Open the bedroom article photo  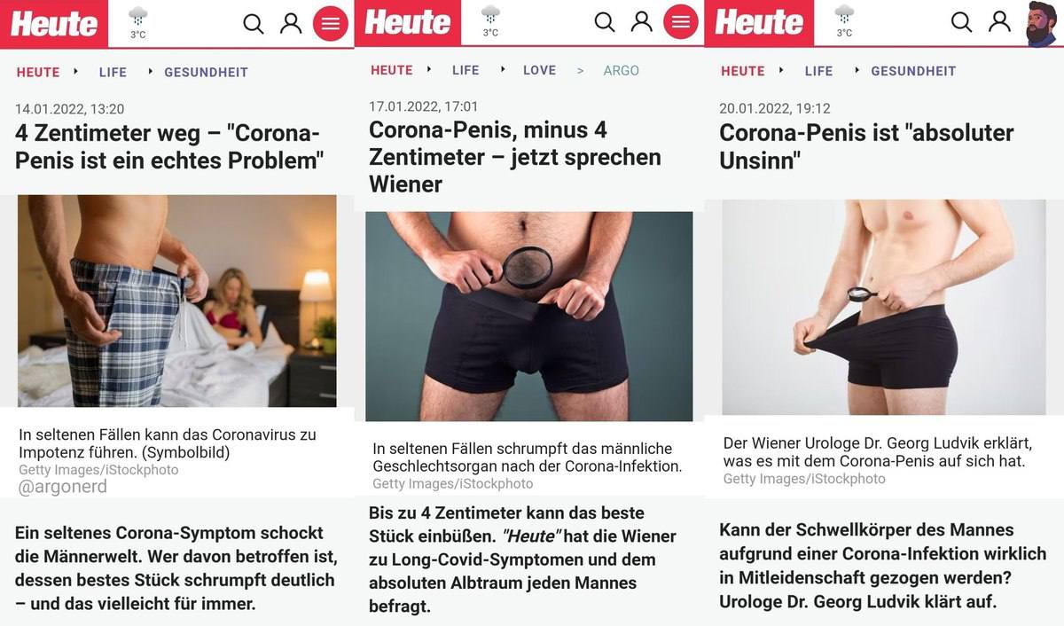pos(177,301)
